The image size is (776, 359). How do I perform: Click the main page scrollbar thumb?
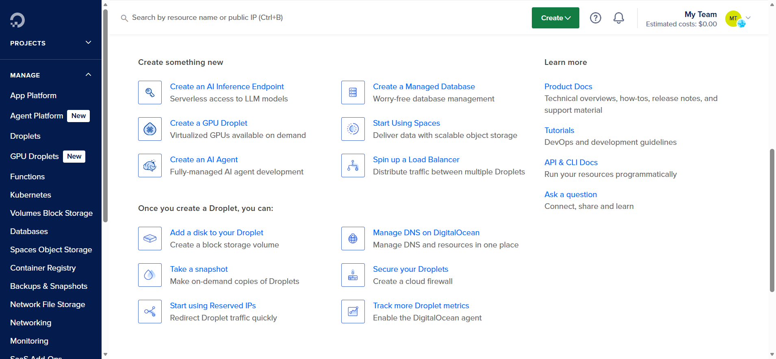(x=772, y=220)
